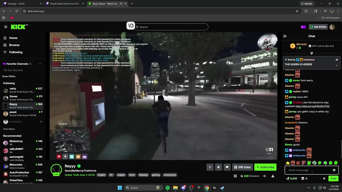Open the emoji picker in chat input

coord(334,170)
